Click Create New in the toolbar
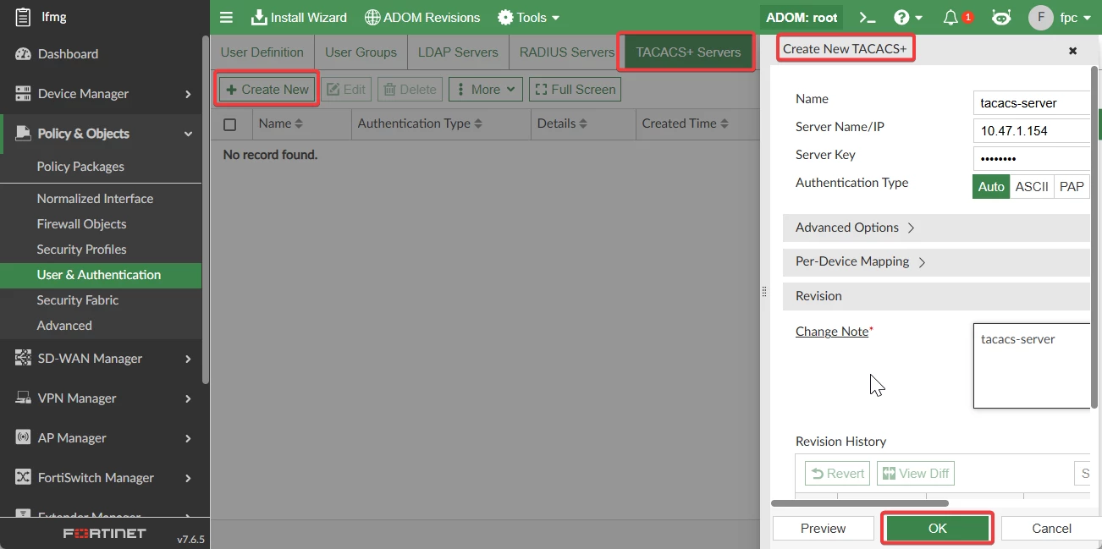1102x549 pixels. 267,89
